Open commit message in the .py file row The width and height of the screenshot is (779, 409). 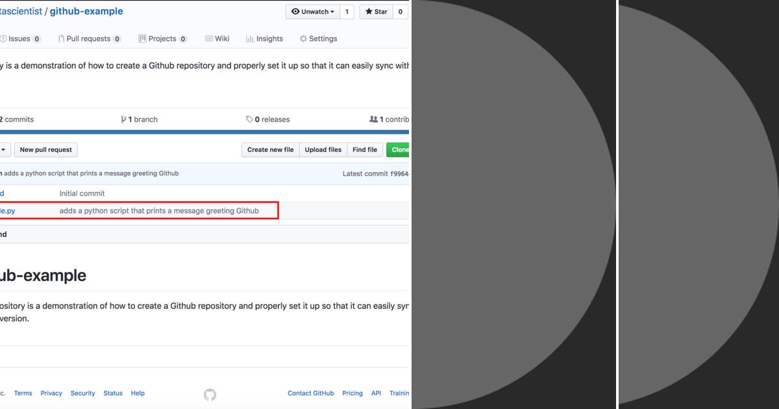159,211
